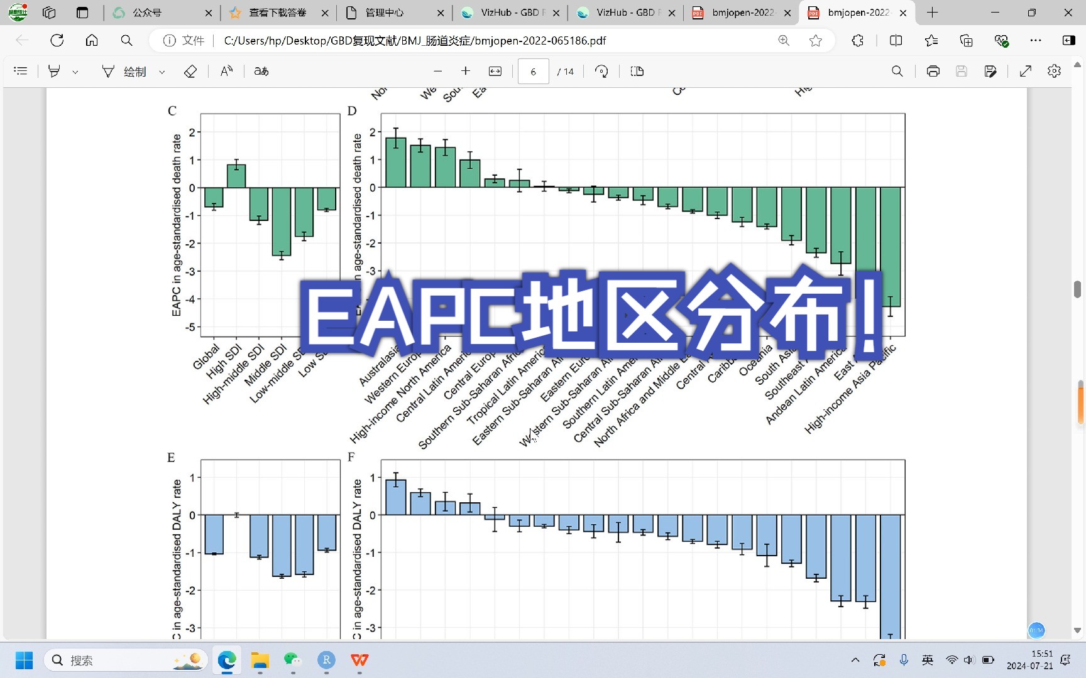Select the eraser tool
The width and height of the screenshot is (1086, 678).
click(190, 71)
